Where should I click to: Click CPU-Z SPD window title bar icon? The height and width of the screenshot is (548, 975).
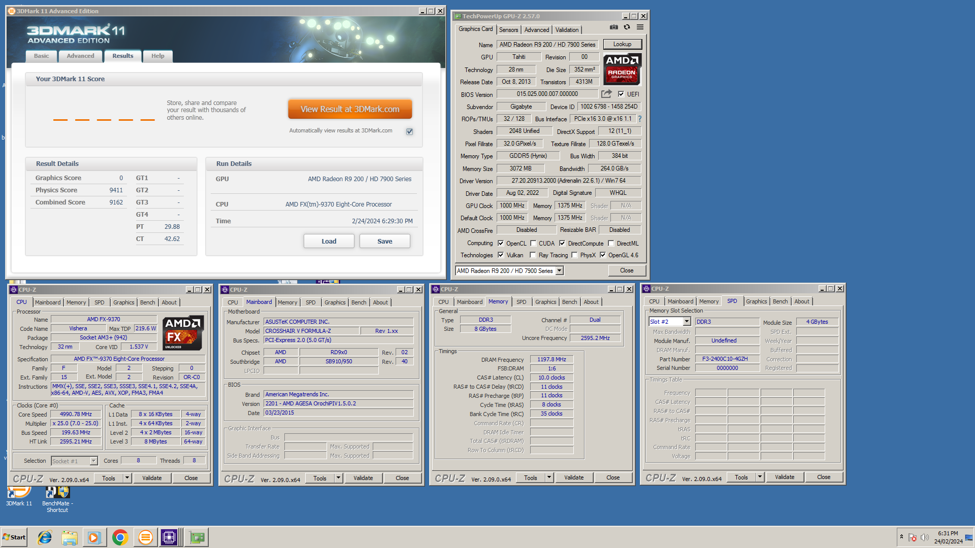pos(646,289)
